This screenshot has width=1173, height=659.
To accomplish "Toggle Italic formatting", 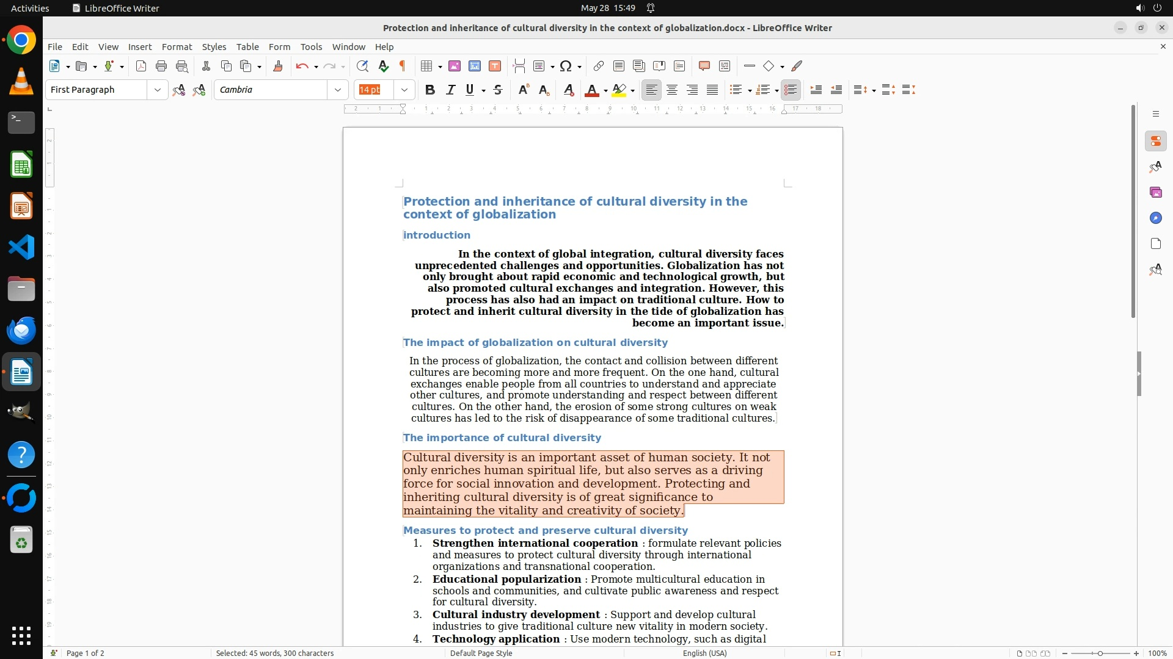I will 450,90.
